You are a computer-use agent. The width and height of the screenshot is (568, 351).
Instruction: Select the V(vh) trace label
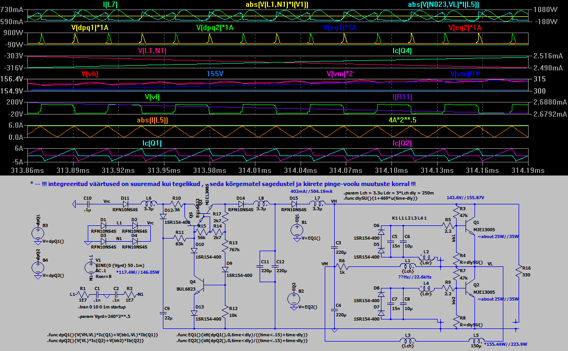click(x=89, y=74)
